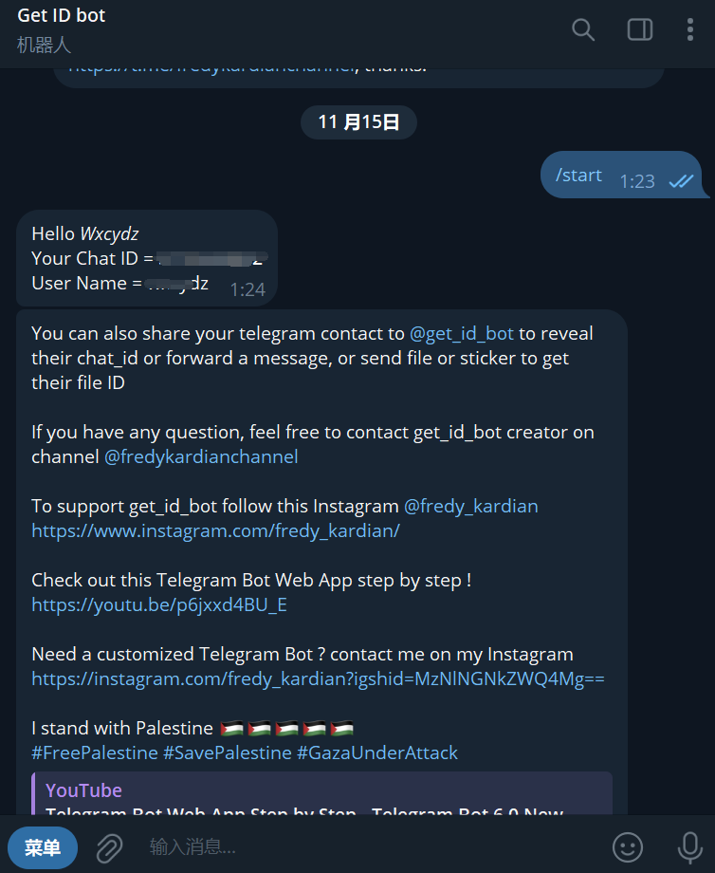715x873 pixels.
Task: Open the youtu.be/p6jxxd4BU_E link
Action: point(159,605)
